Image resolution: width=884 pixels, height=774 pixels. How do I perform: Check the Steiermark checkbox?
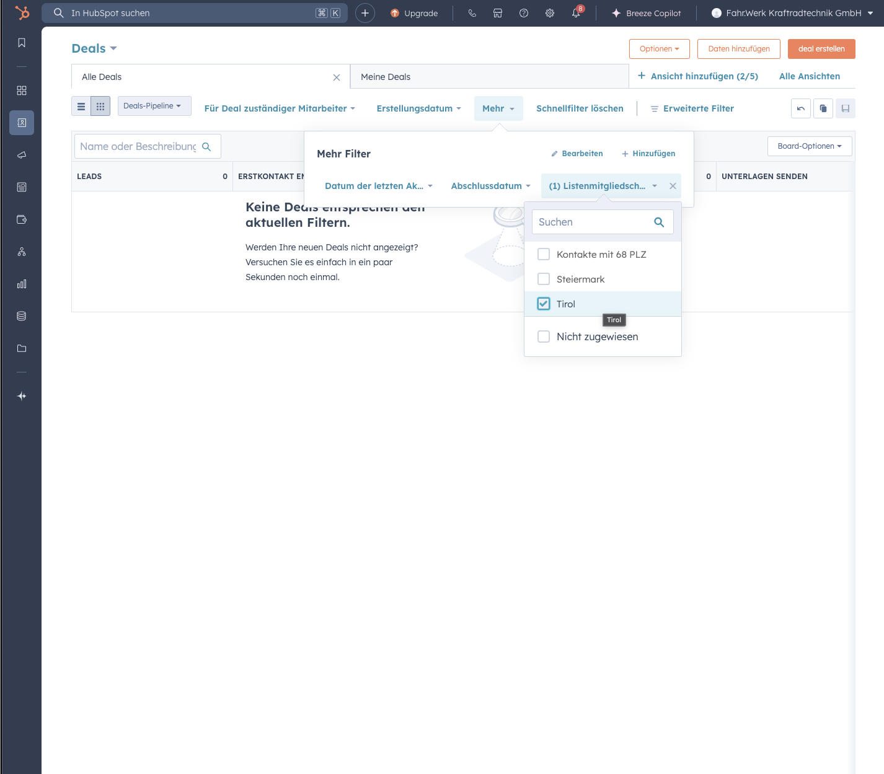point(544,279)
